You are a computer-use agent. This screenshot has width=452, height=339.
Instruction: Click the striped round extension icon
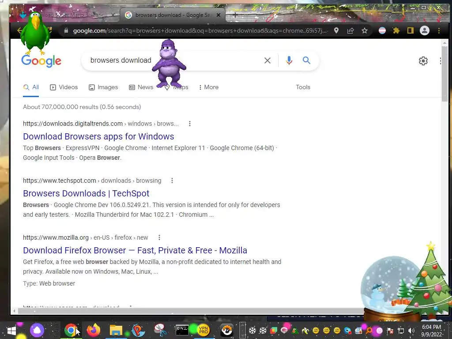382,30
